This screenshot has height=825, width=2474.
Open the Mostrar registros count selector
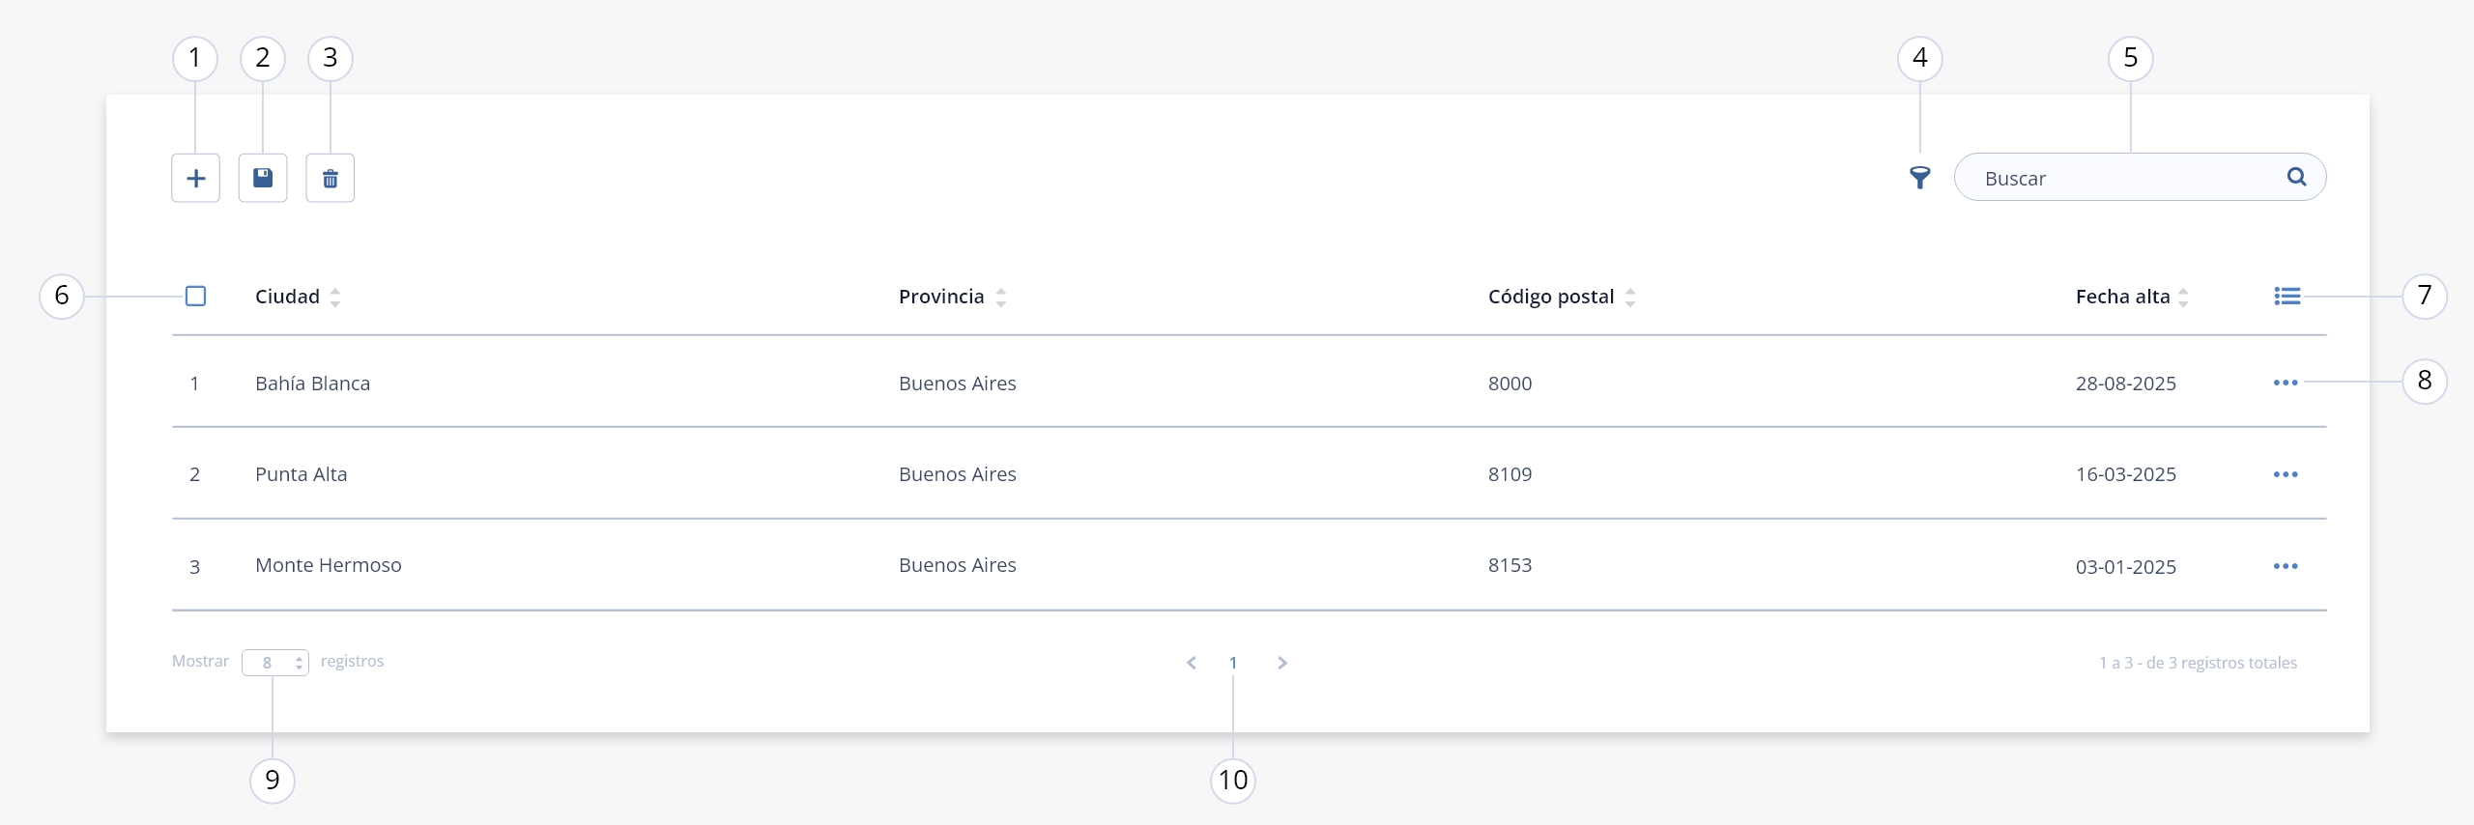pos(275,663)
